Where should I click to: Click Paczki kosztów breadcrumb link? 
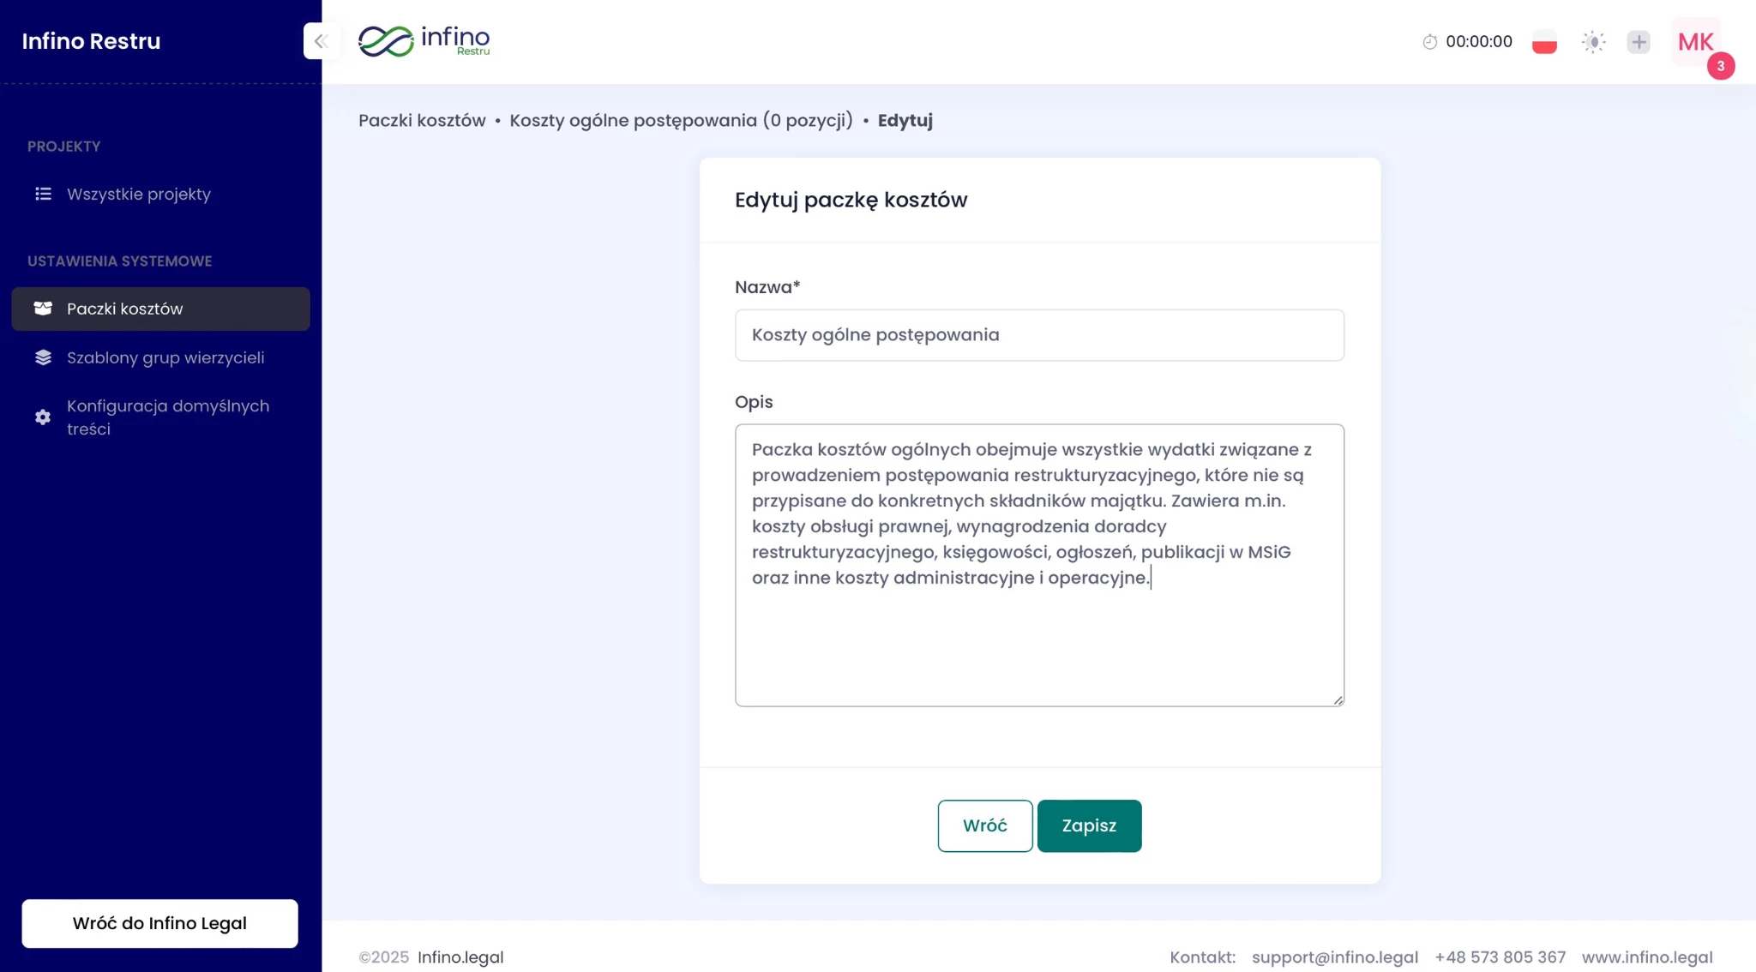tap(422, 121)
